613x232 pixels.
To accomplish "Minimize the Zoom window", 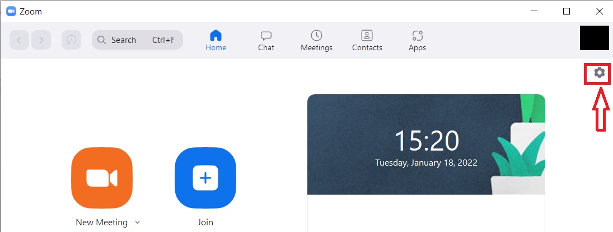I will pyautogui.click(x=534, y=11).
